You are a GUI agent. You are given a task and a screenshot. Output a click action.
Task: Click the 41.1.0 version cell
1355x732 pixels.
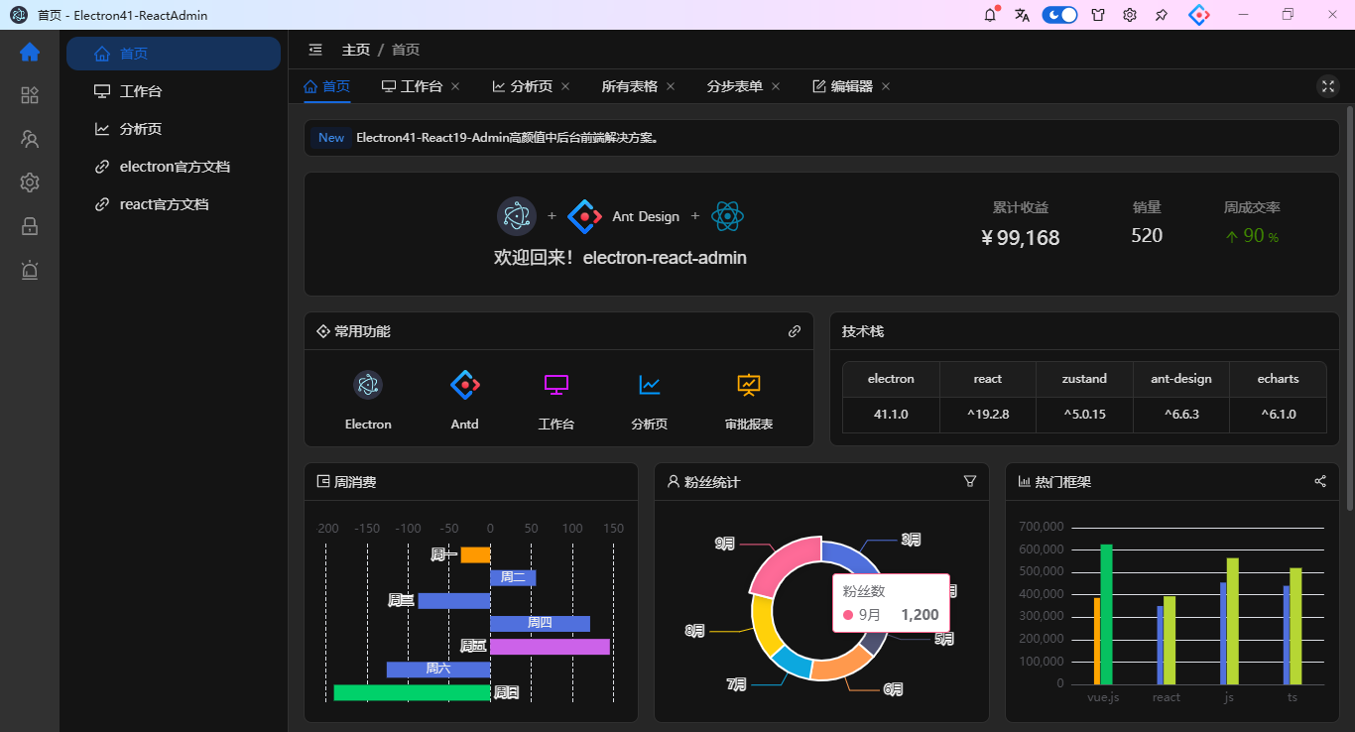(891, 415)
